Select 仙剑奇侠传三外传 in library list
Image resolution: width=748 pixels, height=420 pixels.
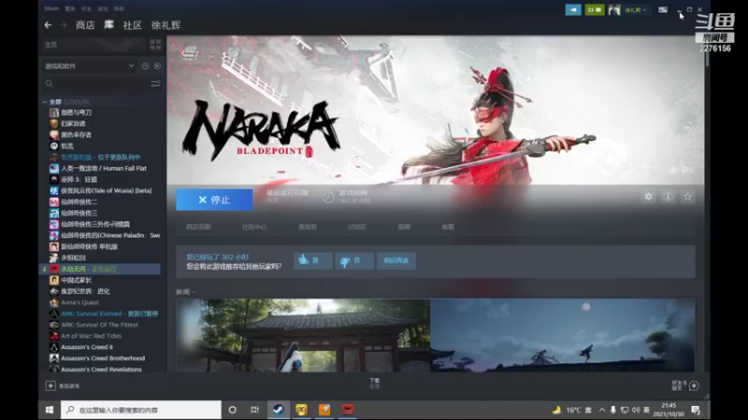click(x=95, y=224)
